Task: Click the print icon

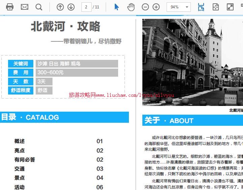Action: (10, 7)
